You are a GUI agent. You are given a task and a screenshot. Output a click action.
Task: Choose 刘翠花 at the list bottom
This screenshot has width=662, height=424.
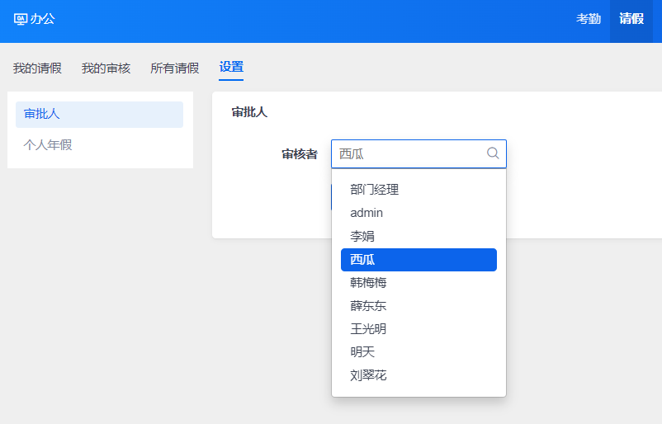coord(368,375)
